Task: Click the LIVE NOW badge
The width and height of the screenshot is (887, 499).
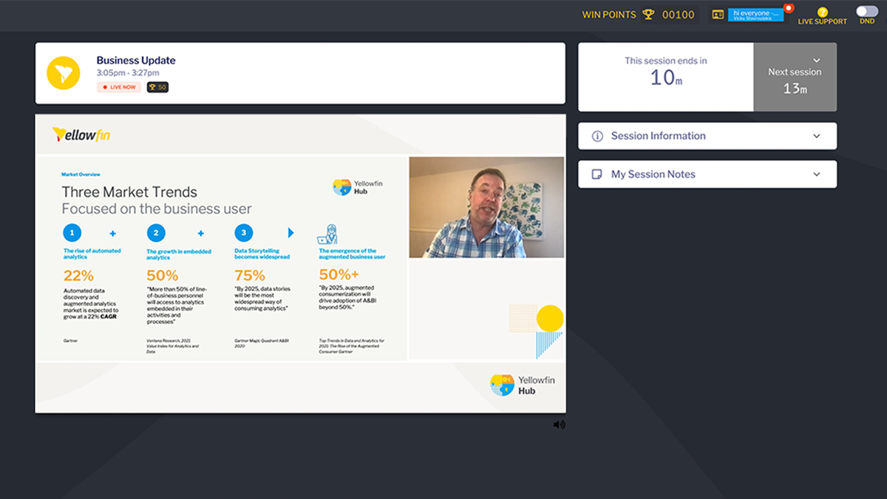Action: pos(119,87)
